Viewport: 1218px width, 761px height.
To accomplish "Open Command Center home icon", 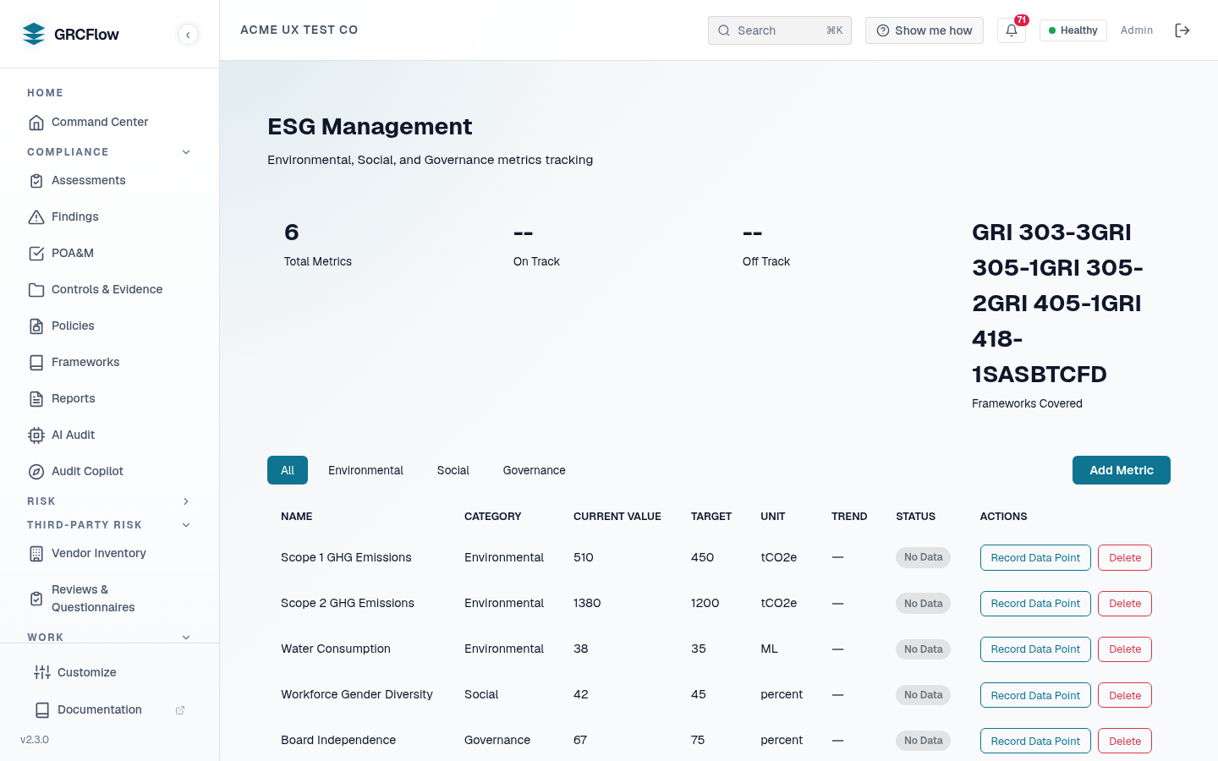I will (x=36, y=123).
